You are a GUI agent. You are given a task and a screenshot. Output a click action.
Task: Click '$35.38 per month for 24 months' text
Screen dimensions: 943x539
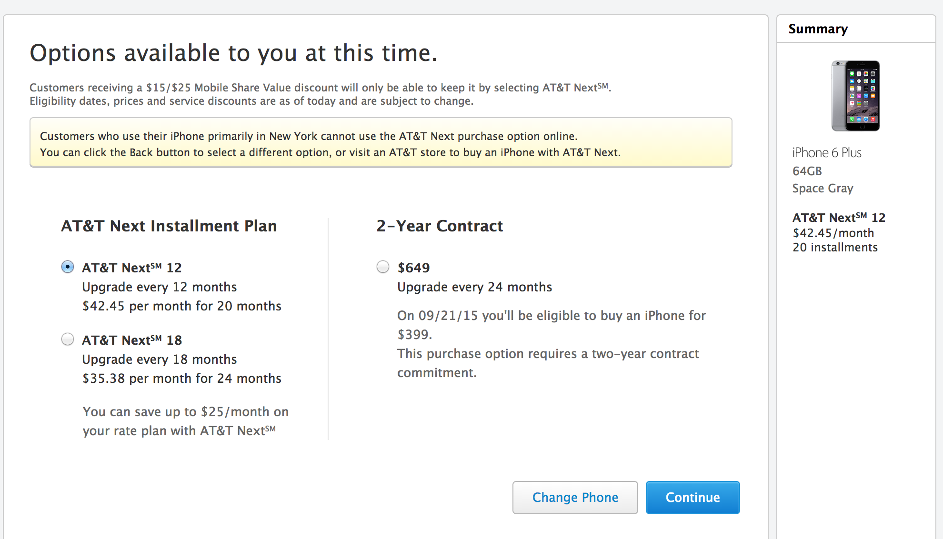click(182, 378)
